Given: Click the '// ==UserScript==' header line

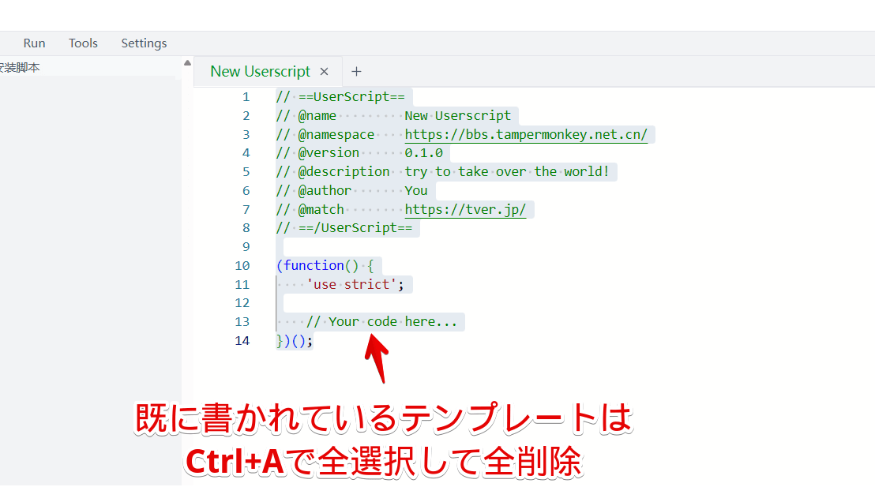Looking at the screenshot, I should pyautogui.click(x=340, y=96).
